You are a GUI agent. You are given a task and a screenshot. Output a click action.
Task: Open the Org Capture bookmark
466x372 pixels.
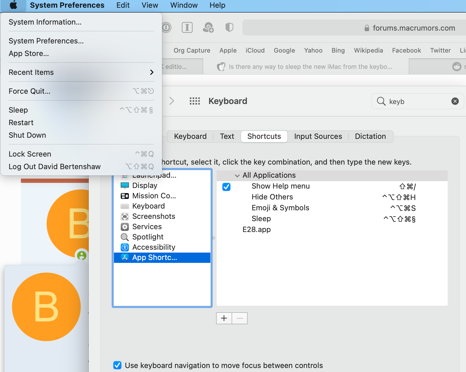[192, 50]
